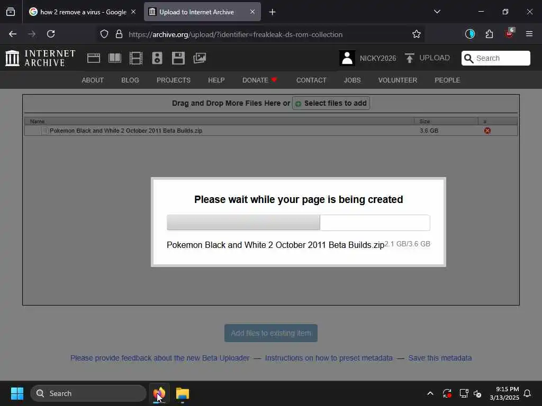
Task: Open the Audio speaker icon
Action: click(x=157, y=58)
